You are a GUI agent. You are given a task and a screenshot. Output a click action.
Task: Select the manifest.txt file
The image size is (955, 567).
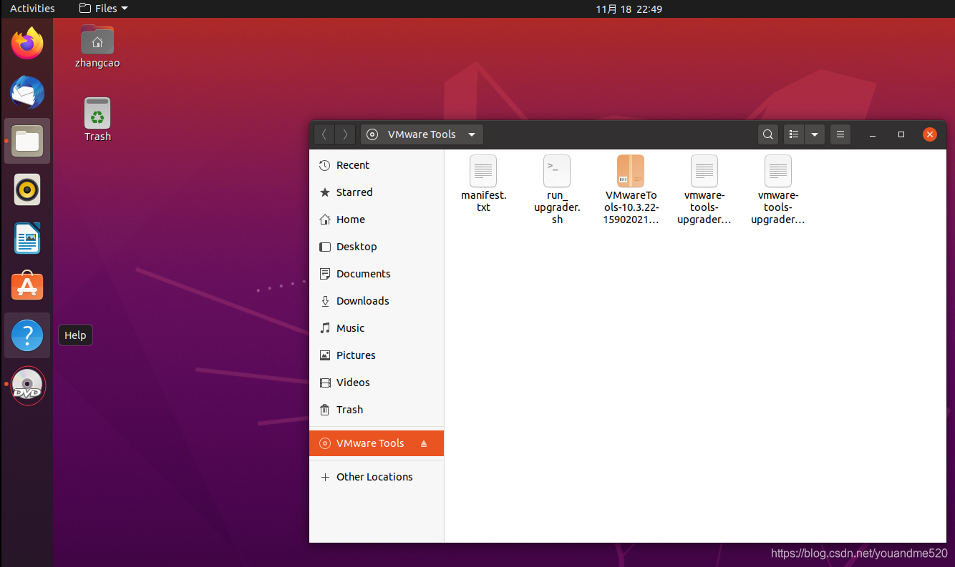[483, 184]
